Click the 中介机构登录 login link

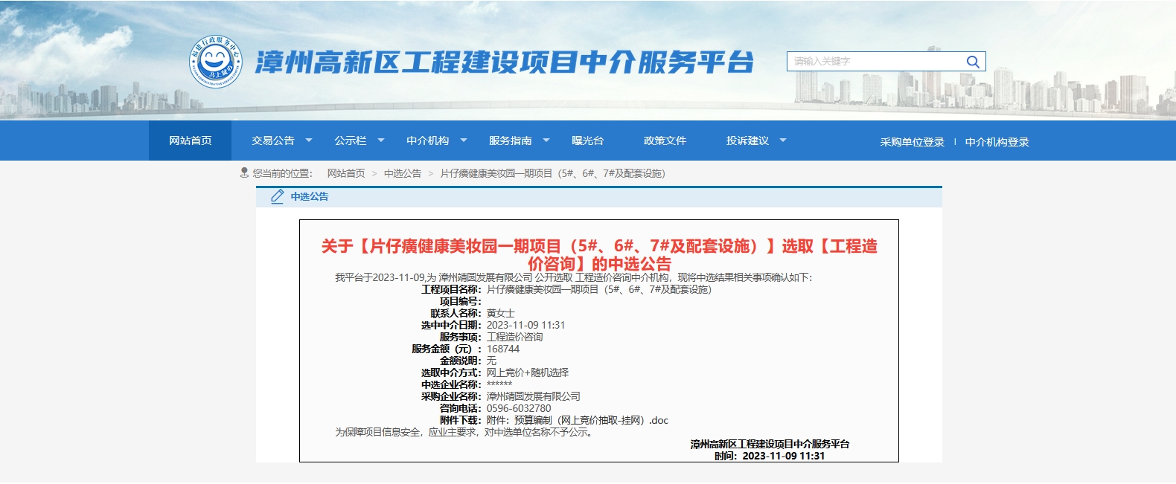pos(997,142)
